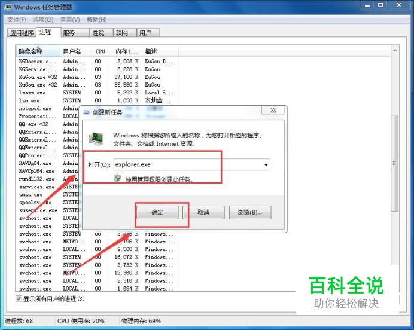Click 确定 in the new task dialog
Viewport: 414px width, 330px height.
pyautogui.click(x=157, y=212)
